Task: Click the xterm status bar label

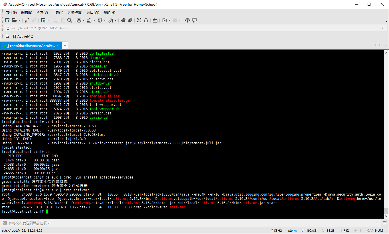Action: [x=292, y=231]
